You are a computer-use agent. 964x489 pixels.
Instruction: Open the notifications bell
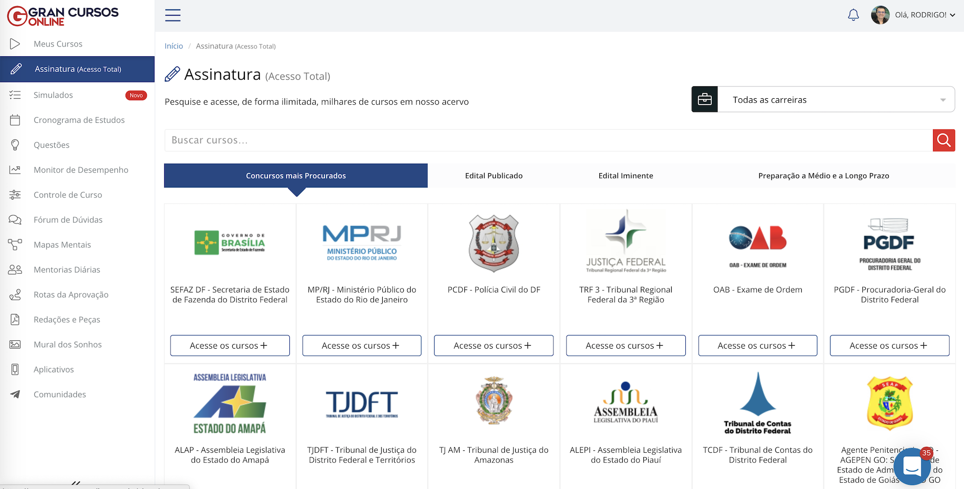pyautogui.click(x=853, y=15)
